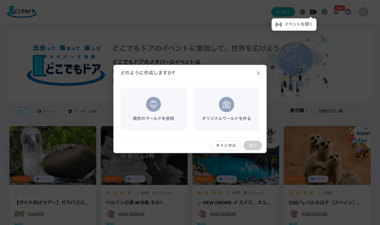Click Anita Andziak avatar under ベルリンの壁

click(x=111, y=214)
